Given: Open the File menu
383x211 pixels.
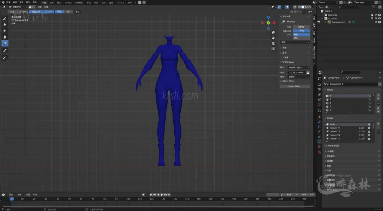Looking at the screenshot, I should point(8,3).
